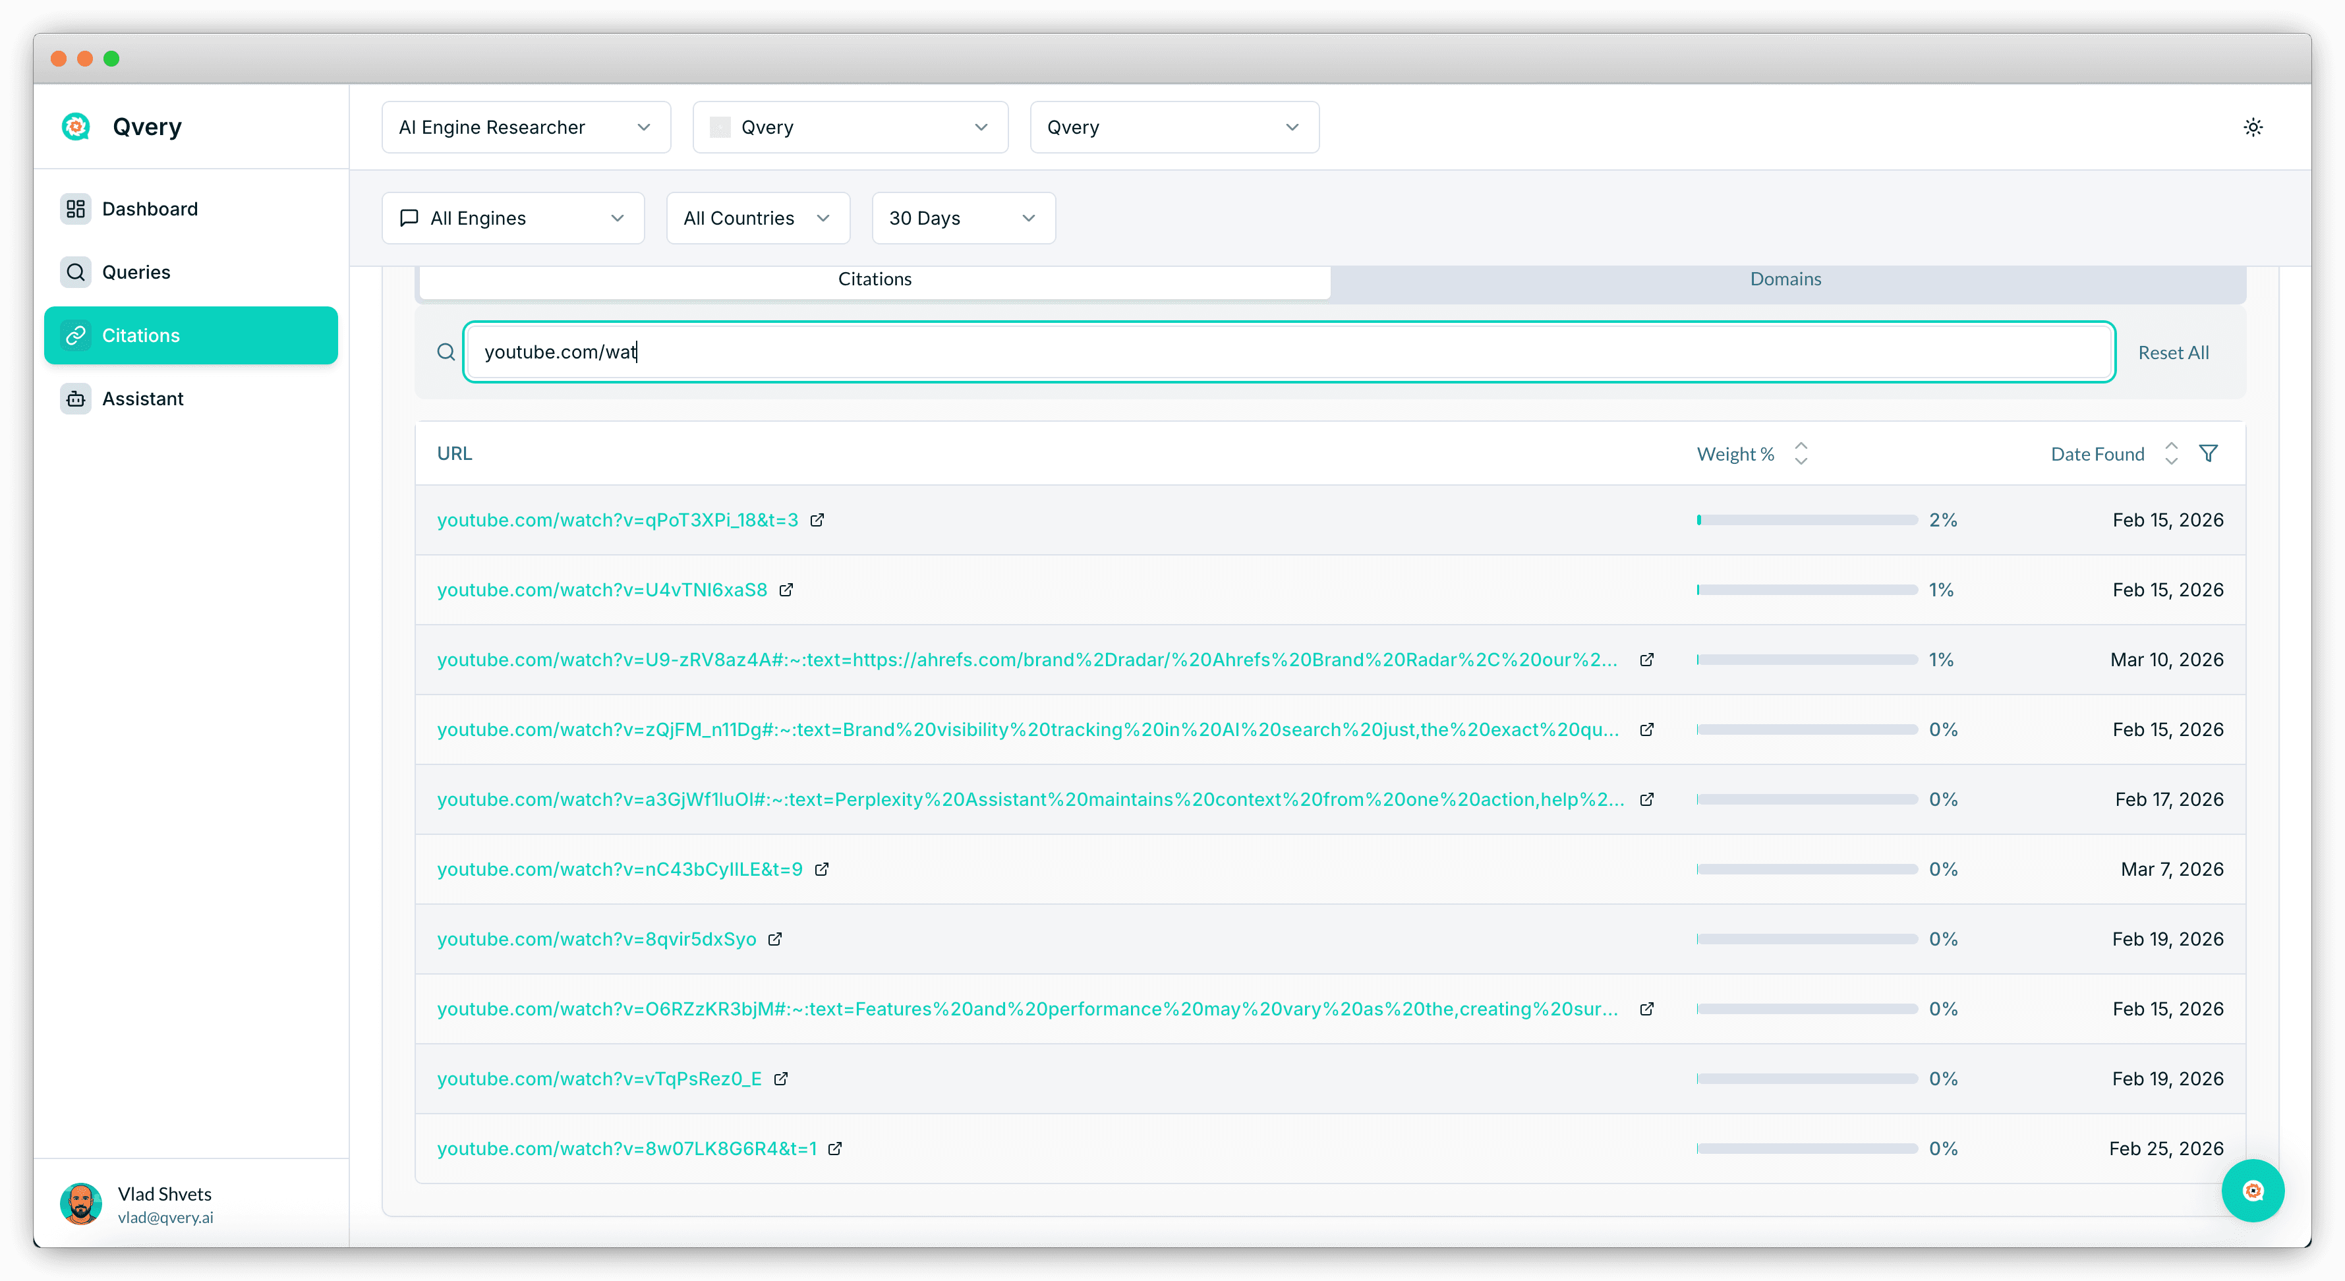2345x1281 pixels.
Task: Open the All Countries dropdown
Action: click(757, 219)
